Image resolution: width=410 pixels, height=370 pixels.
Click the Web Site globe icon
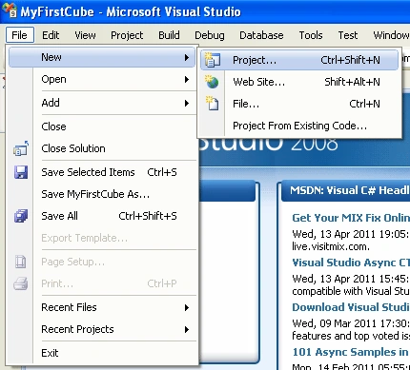(212, 82)
